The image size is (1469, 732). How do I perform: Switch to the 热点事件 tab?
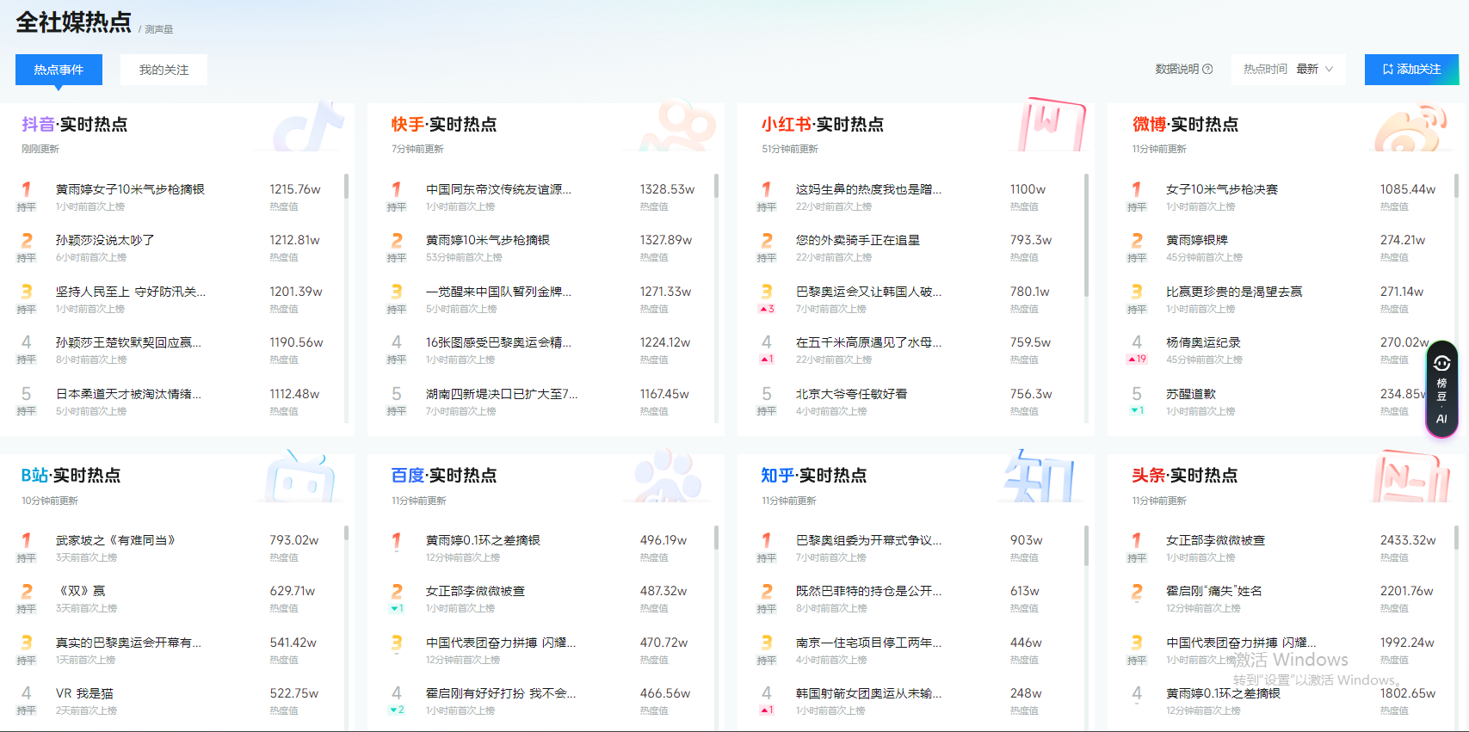click(59, 70)
